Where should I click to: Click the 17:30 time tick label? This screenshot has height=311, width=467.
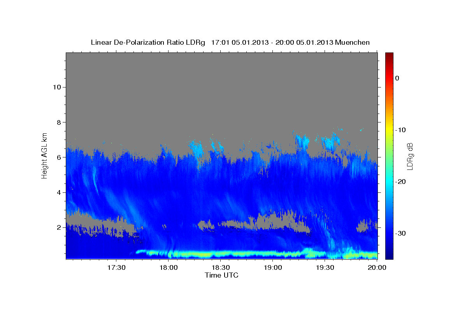tap(116, 267)
